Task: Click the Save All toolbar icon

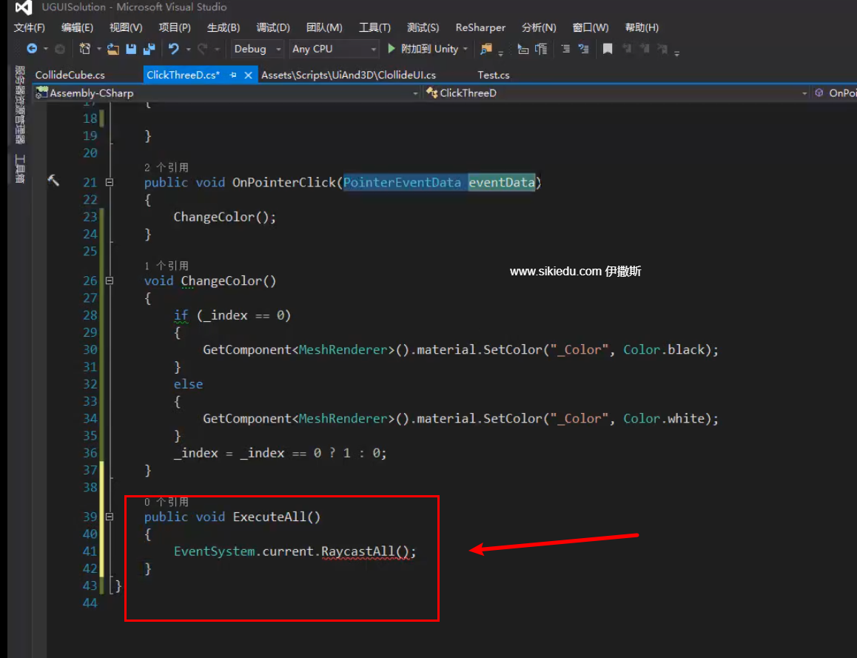Action: (x=149, y=49)
